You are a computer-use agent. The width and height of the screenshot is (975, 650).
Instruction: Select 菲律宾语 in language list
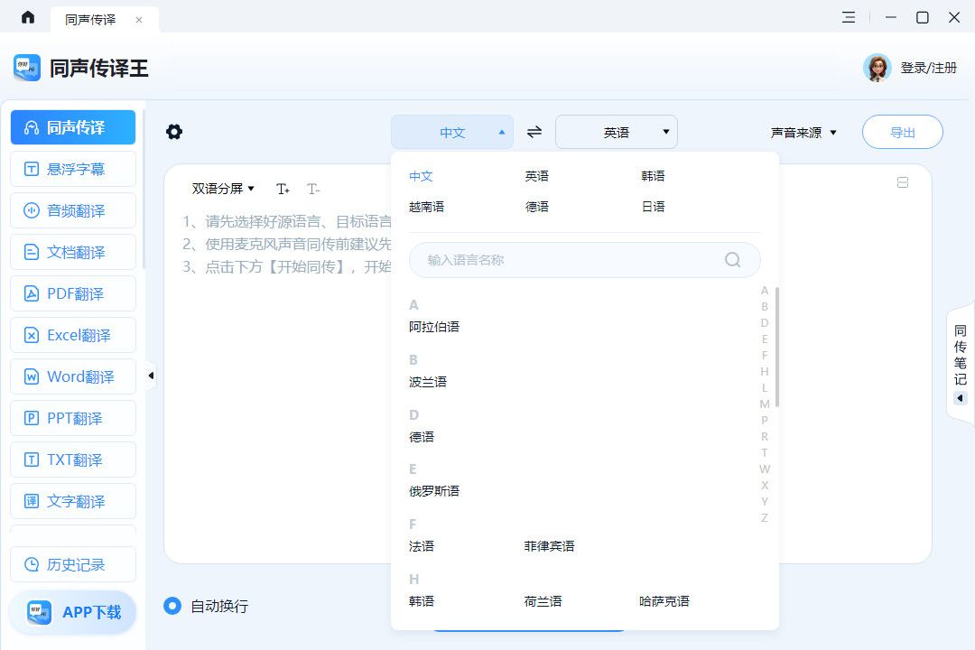click(549, 546)
